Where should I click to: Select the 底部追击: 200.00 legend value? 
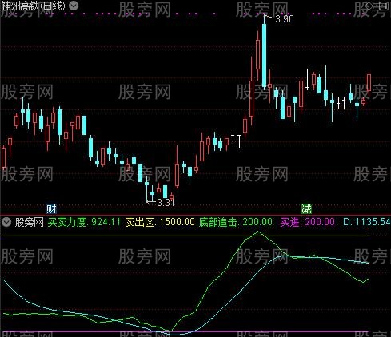click(236, 222)
